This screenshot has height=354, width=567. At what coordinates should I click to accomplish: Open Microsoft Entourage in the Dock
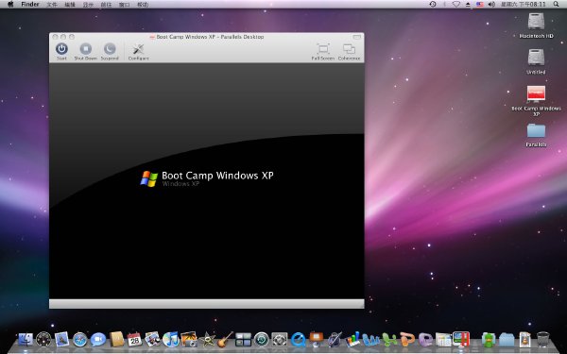pyautogui.click(x=425, y=339)
